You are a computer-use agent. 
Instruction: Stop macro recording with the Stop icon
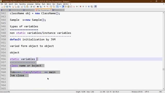pos(83,6)
